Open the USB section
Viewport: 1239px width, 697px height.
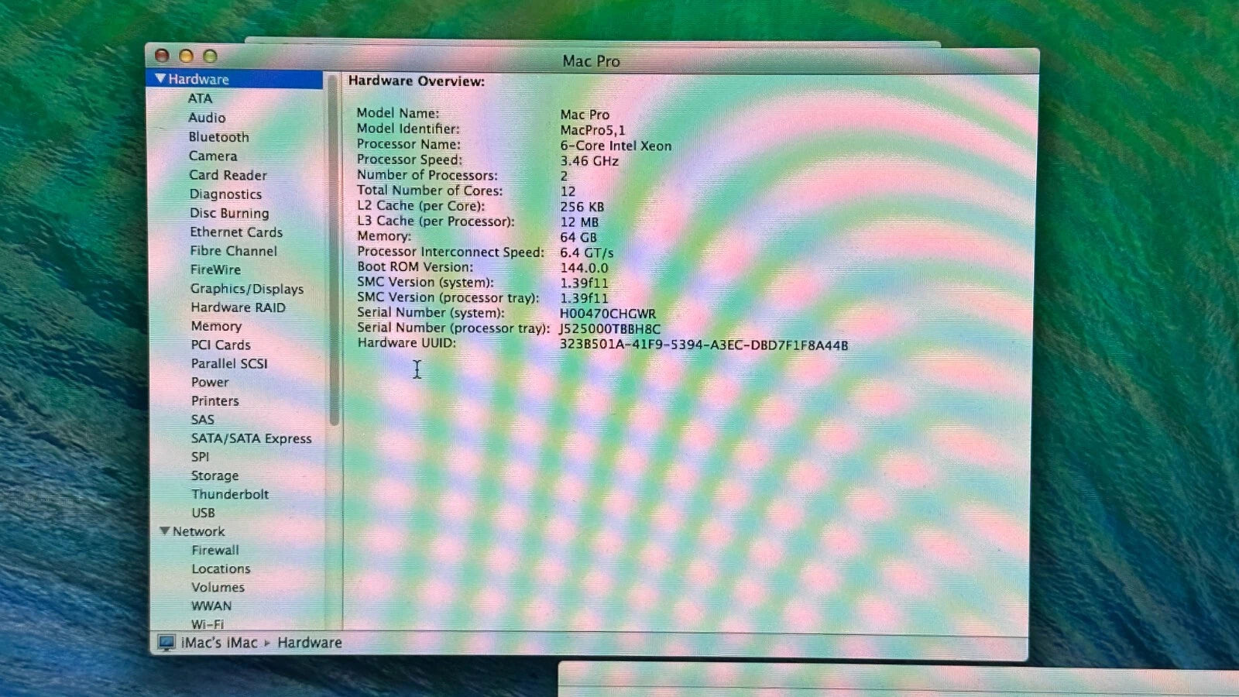tap(203, 513)
